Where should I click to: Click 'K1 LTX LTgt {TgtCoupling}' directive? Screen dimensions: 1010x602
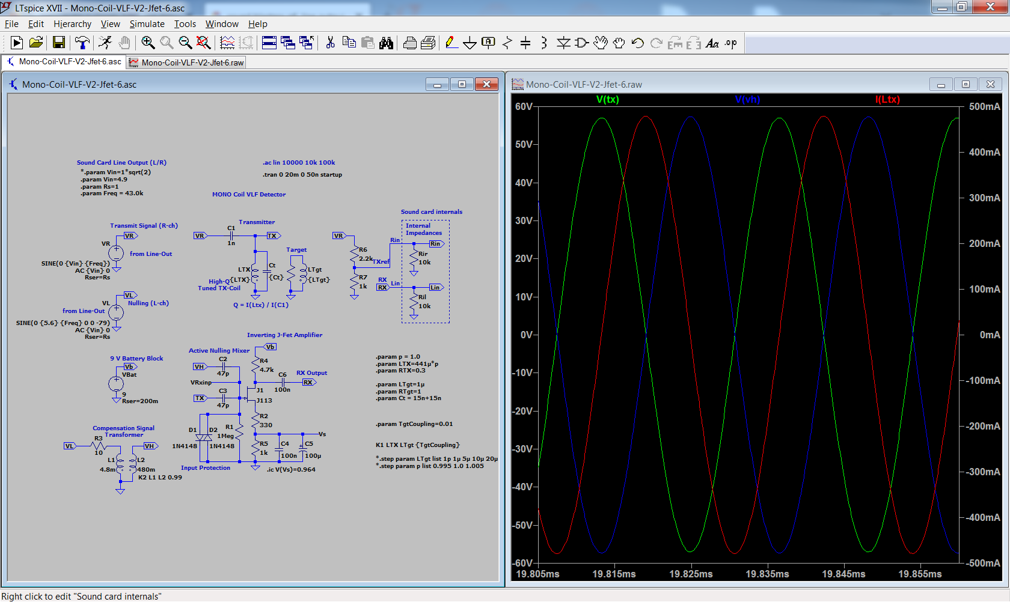[418, 445]
